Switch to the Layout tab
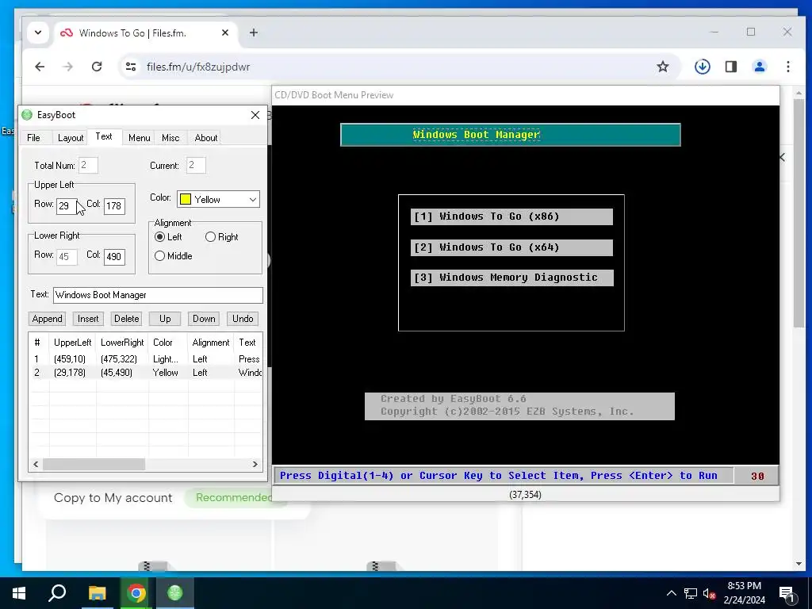This screenshot has height=609, width=812. (x=71, y=138)
